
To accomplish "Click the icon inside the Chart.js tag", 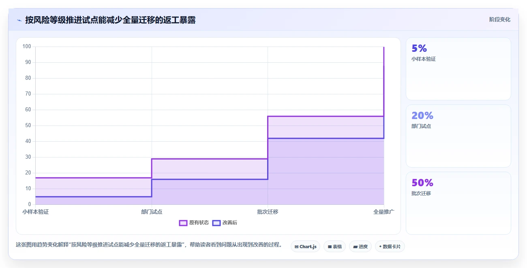I will (297, 247).
